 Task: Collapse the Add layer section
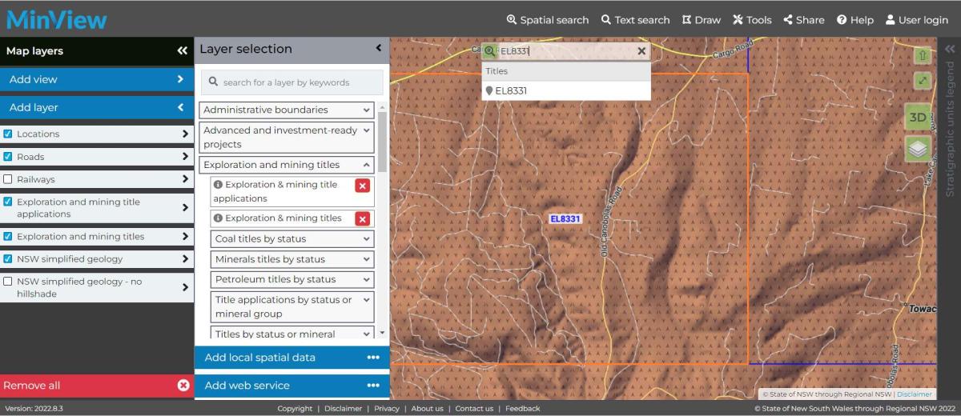(x=97, y=107)
